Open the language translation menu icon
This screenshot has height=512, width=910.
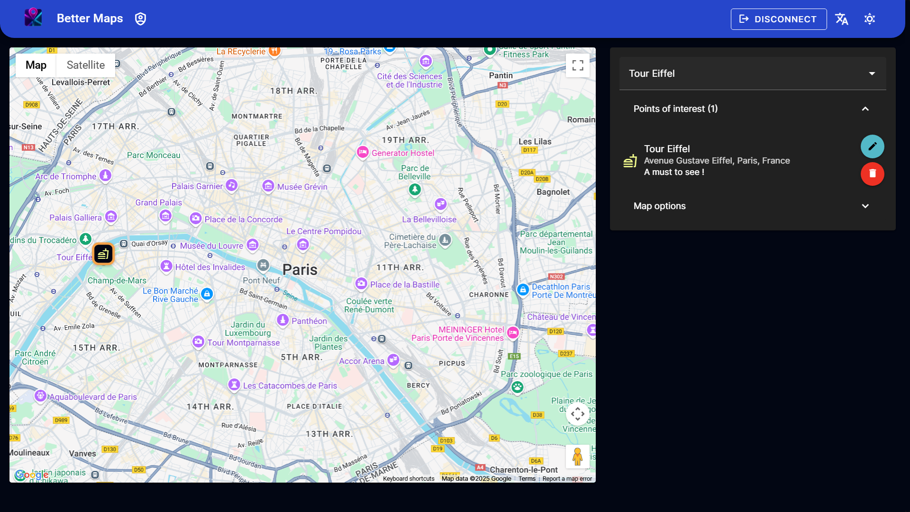842,19
